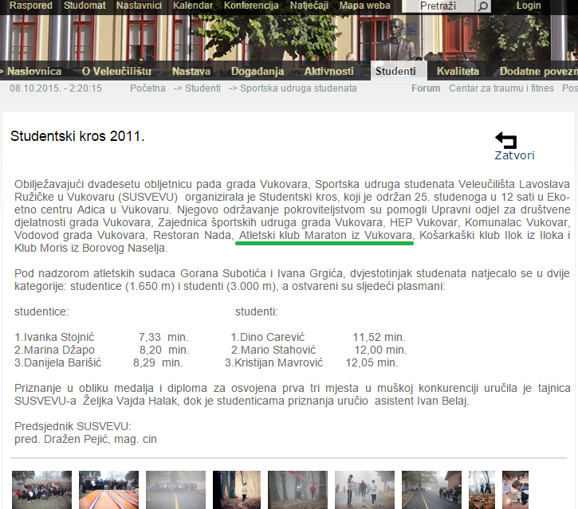Viewport: 578px width, 509px height.
Task: Open the Forum link
Action: 426,88
